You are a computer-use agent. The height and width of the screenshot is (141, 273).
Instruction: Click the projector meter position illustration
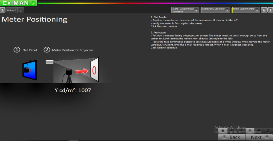(72, 70)
